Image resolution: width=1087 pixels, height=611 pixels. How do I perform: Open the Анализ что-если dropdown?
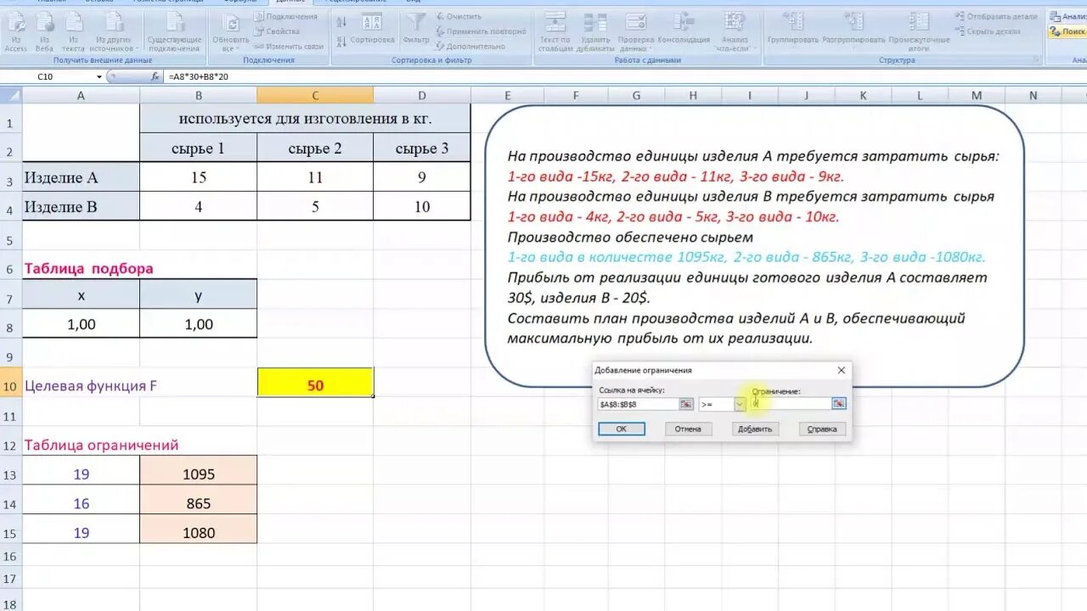tap(735, 32)
